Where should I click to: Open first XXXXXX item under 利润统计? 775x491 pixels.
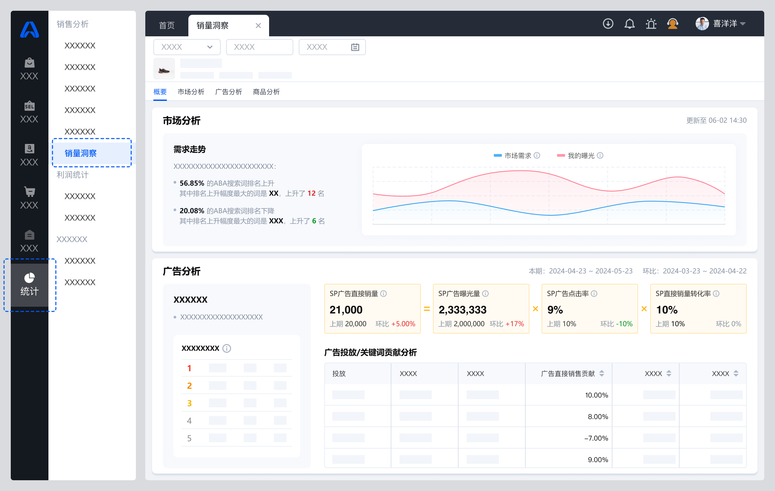[80, 196]
